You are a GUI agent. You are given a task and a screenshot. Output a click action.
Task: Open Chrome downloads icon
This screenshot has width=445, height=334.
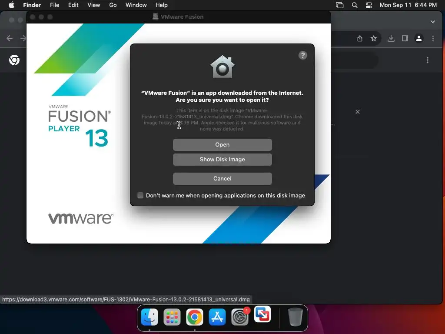coord(391,38)
